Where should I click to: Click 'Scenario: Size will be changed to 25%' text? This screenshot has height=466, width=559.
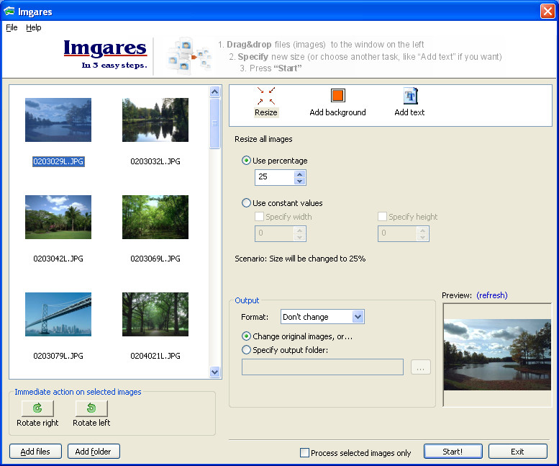coord(300,259)
